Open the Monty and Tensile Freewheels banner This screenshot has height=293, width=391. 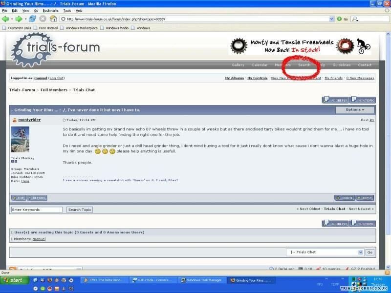(x=300, y=46)
